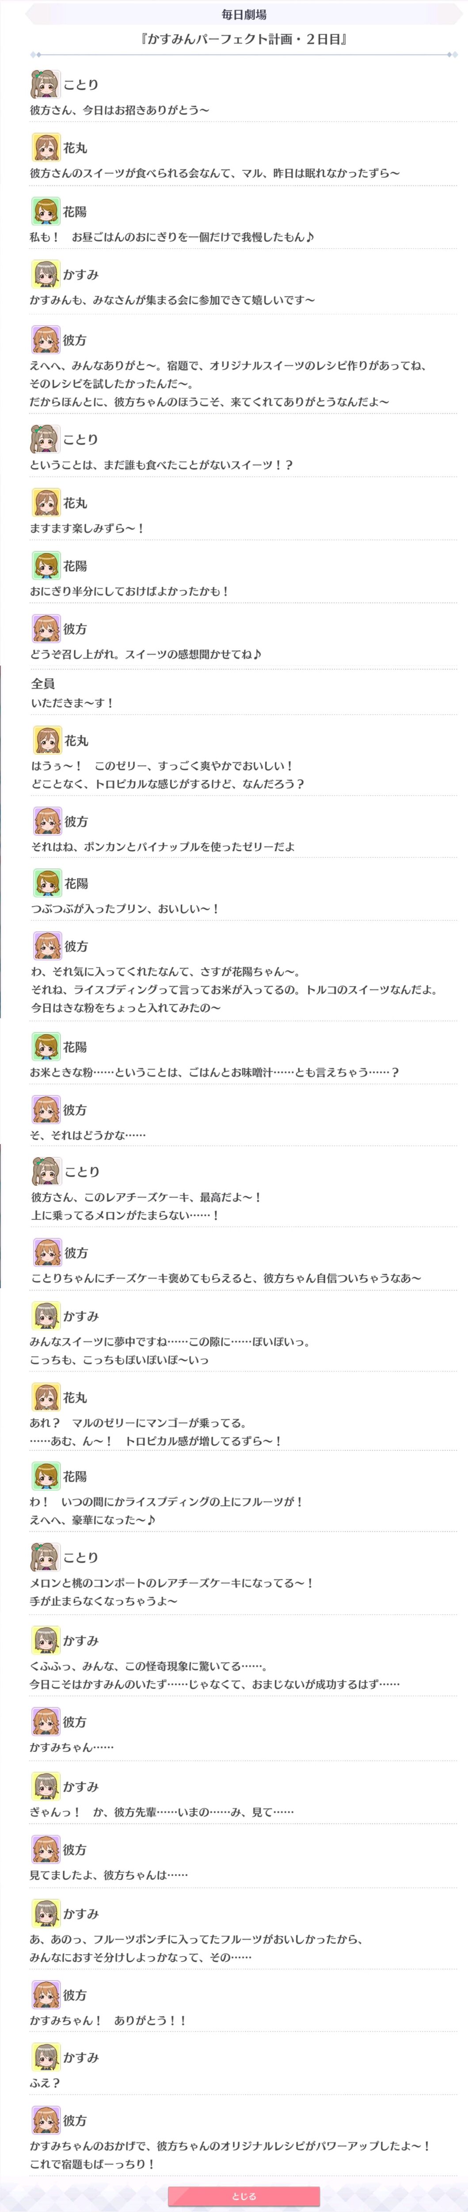The image size is (468, 2212).
Task: Click Kanata's avatar beside かすみちゃんのおかげで final line
Action: pyautogui.click(x=46, y=2120)
